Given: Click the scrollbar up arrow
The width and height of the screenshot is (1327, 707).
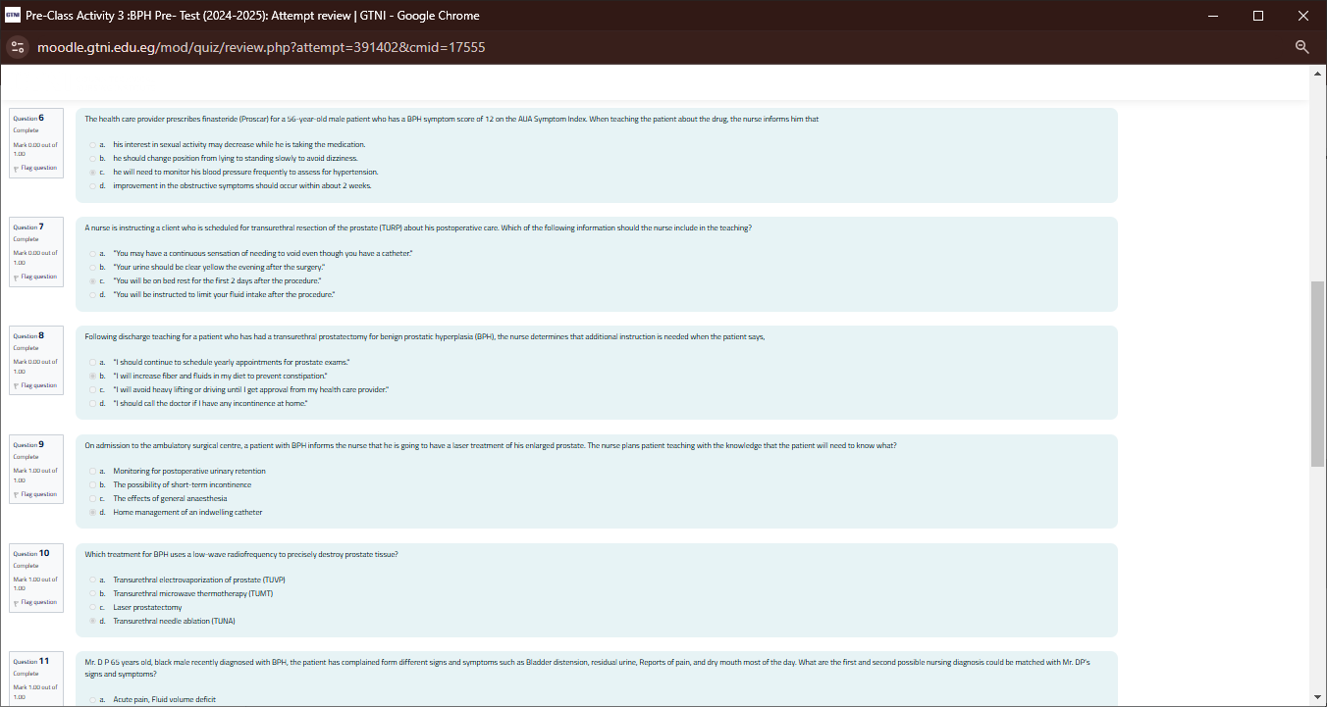Looking at the screenshot, I should pos(1318,74).
